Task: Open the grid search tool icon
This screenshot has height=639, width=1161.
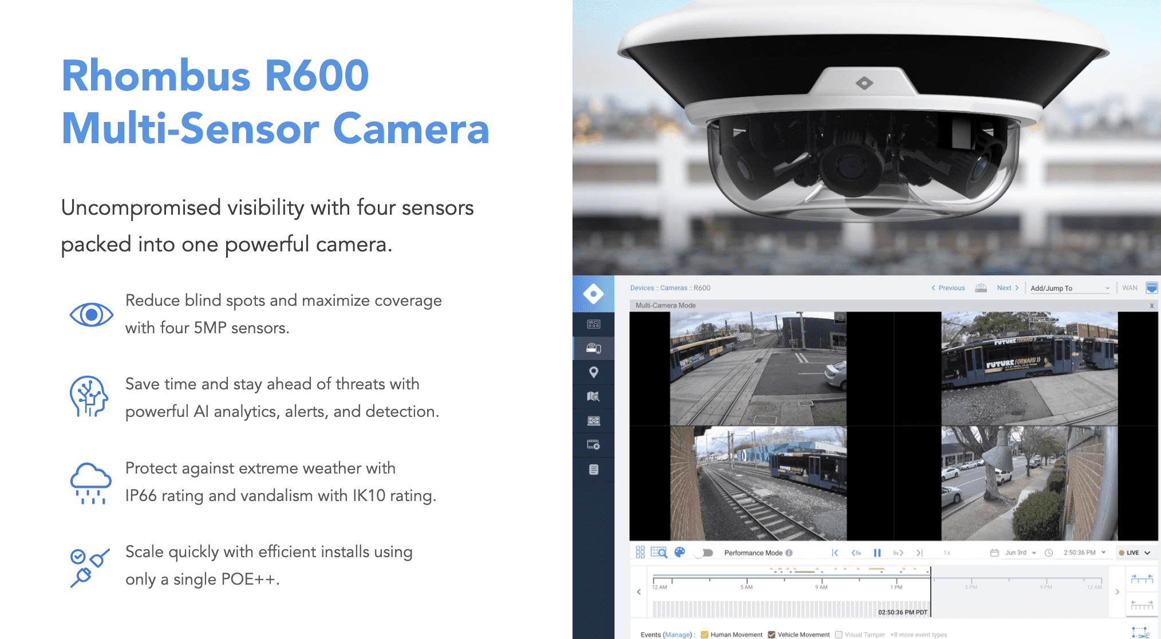Action: click(659, 552)
